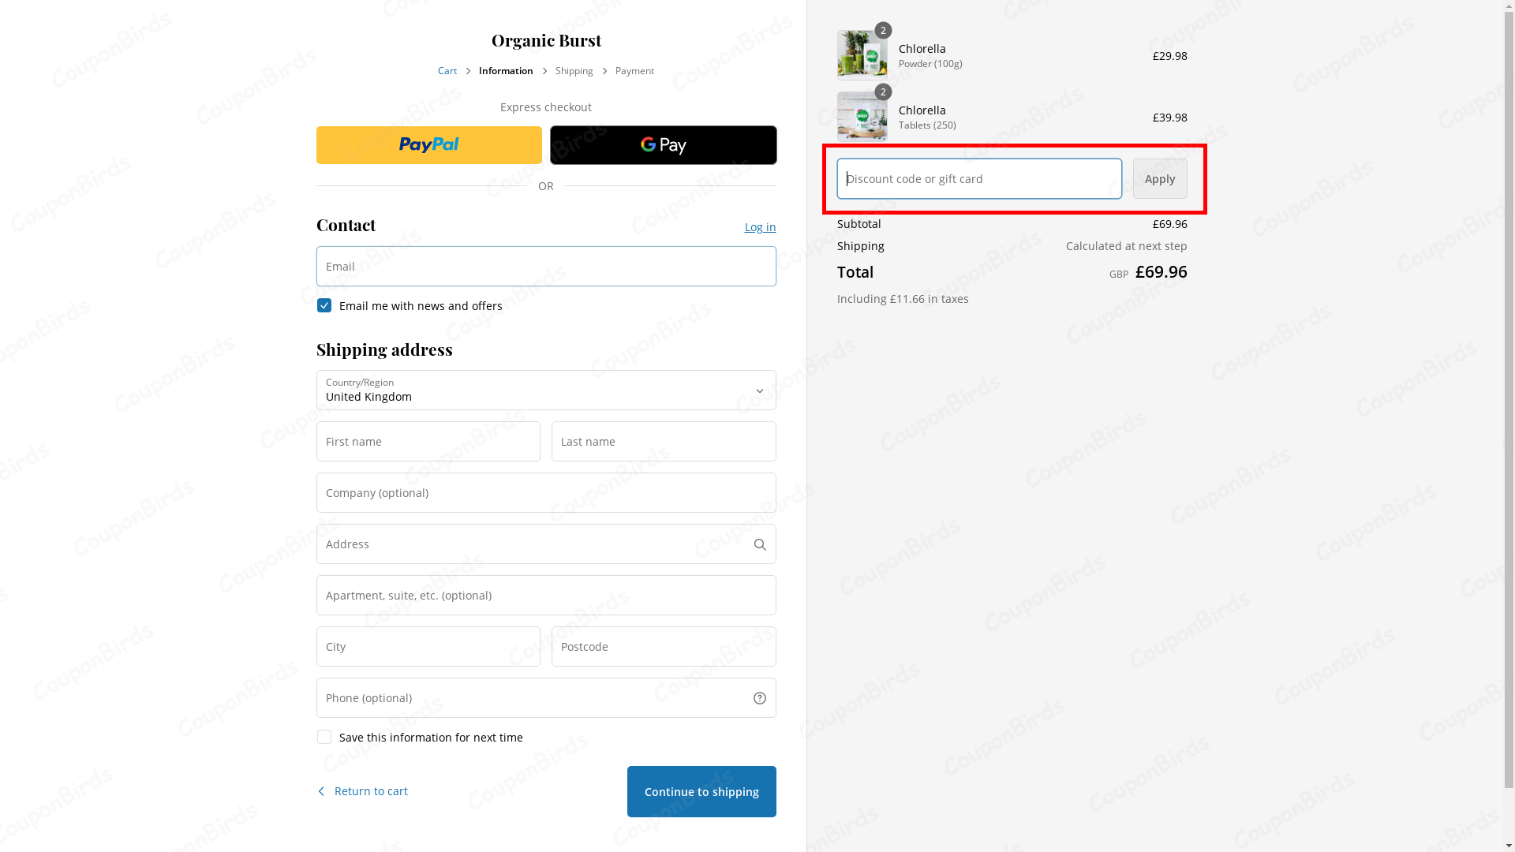Click the phone field help icon
This screenshot has width=1515, height=852.
(759, 698)
